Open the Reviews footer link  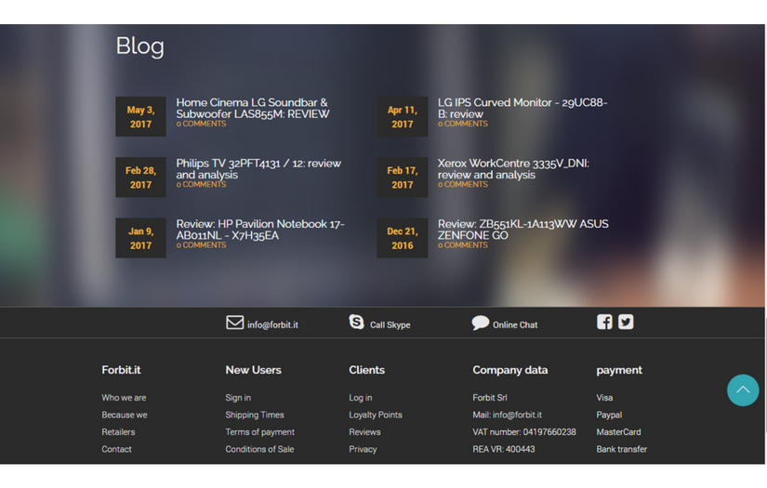tap(364, 432)
